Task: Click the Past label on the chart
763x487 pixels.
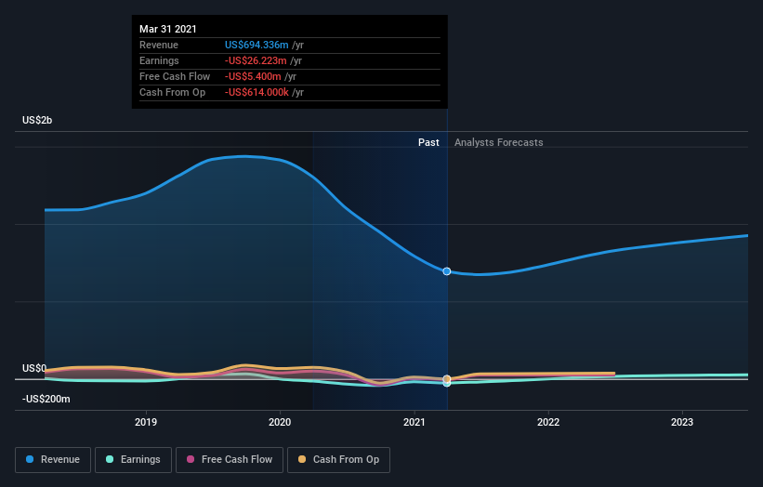Action: pyautogui.click(x=428, y=142)
